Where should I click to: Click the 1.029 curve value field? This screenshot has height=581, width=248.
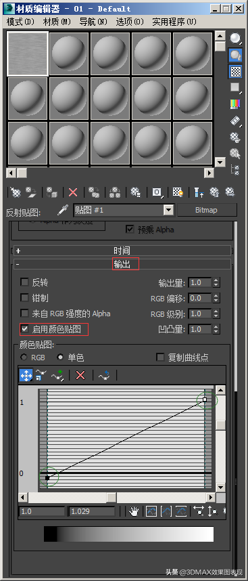pyautogui.click(x=93, y=512)
